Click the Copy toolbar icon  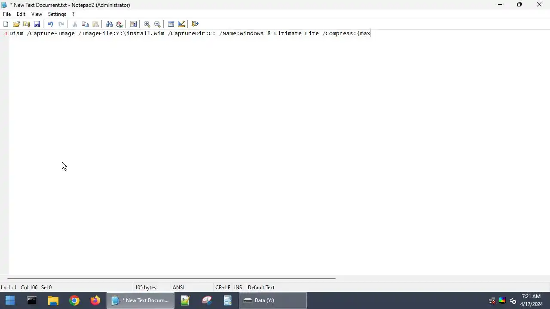(85, 24)
